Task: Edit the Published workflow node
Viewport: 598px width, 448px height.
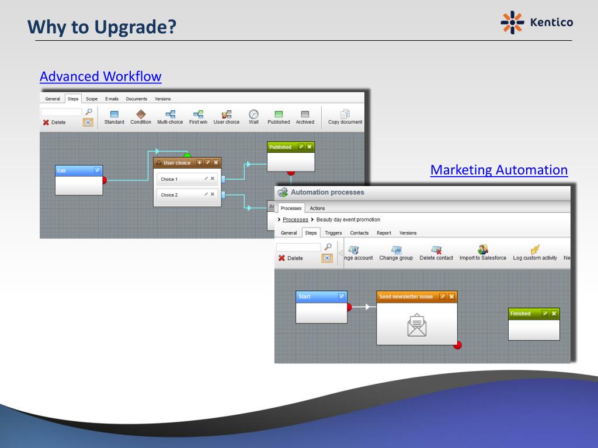Action: [x=301, y=146]
